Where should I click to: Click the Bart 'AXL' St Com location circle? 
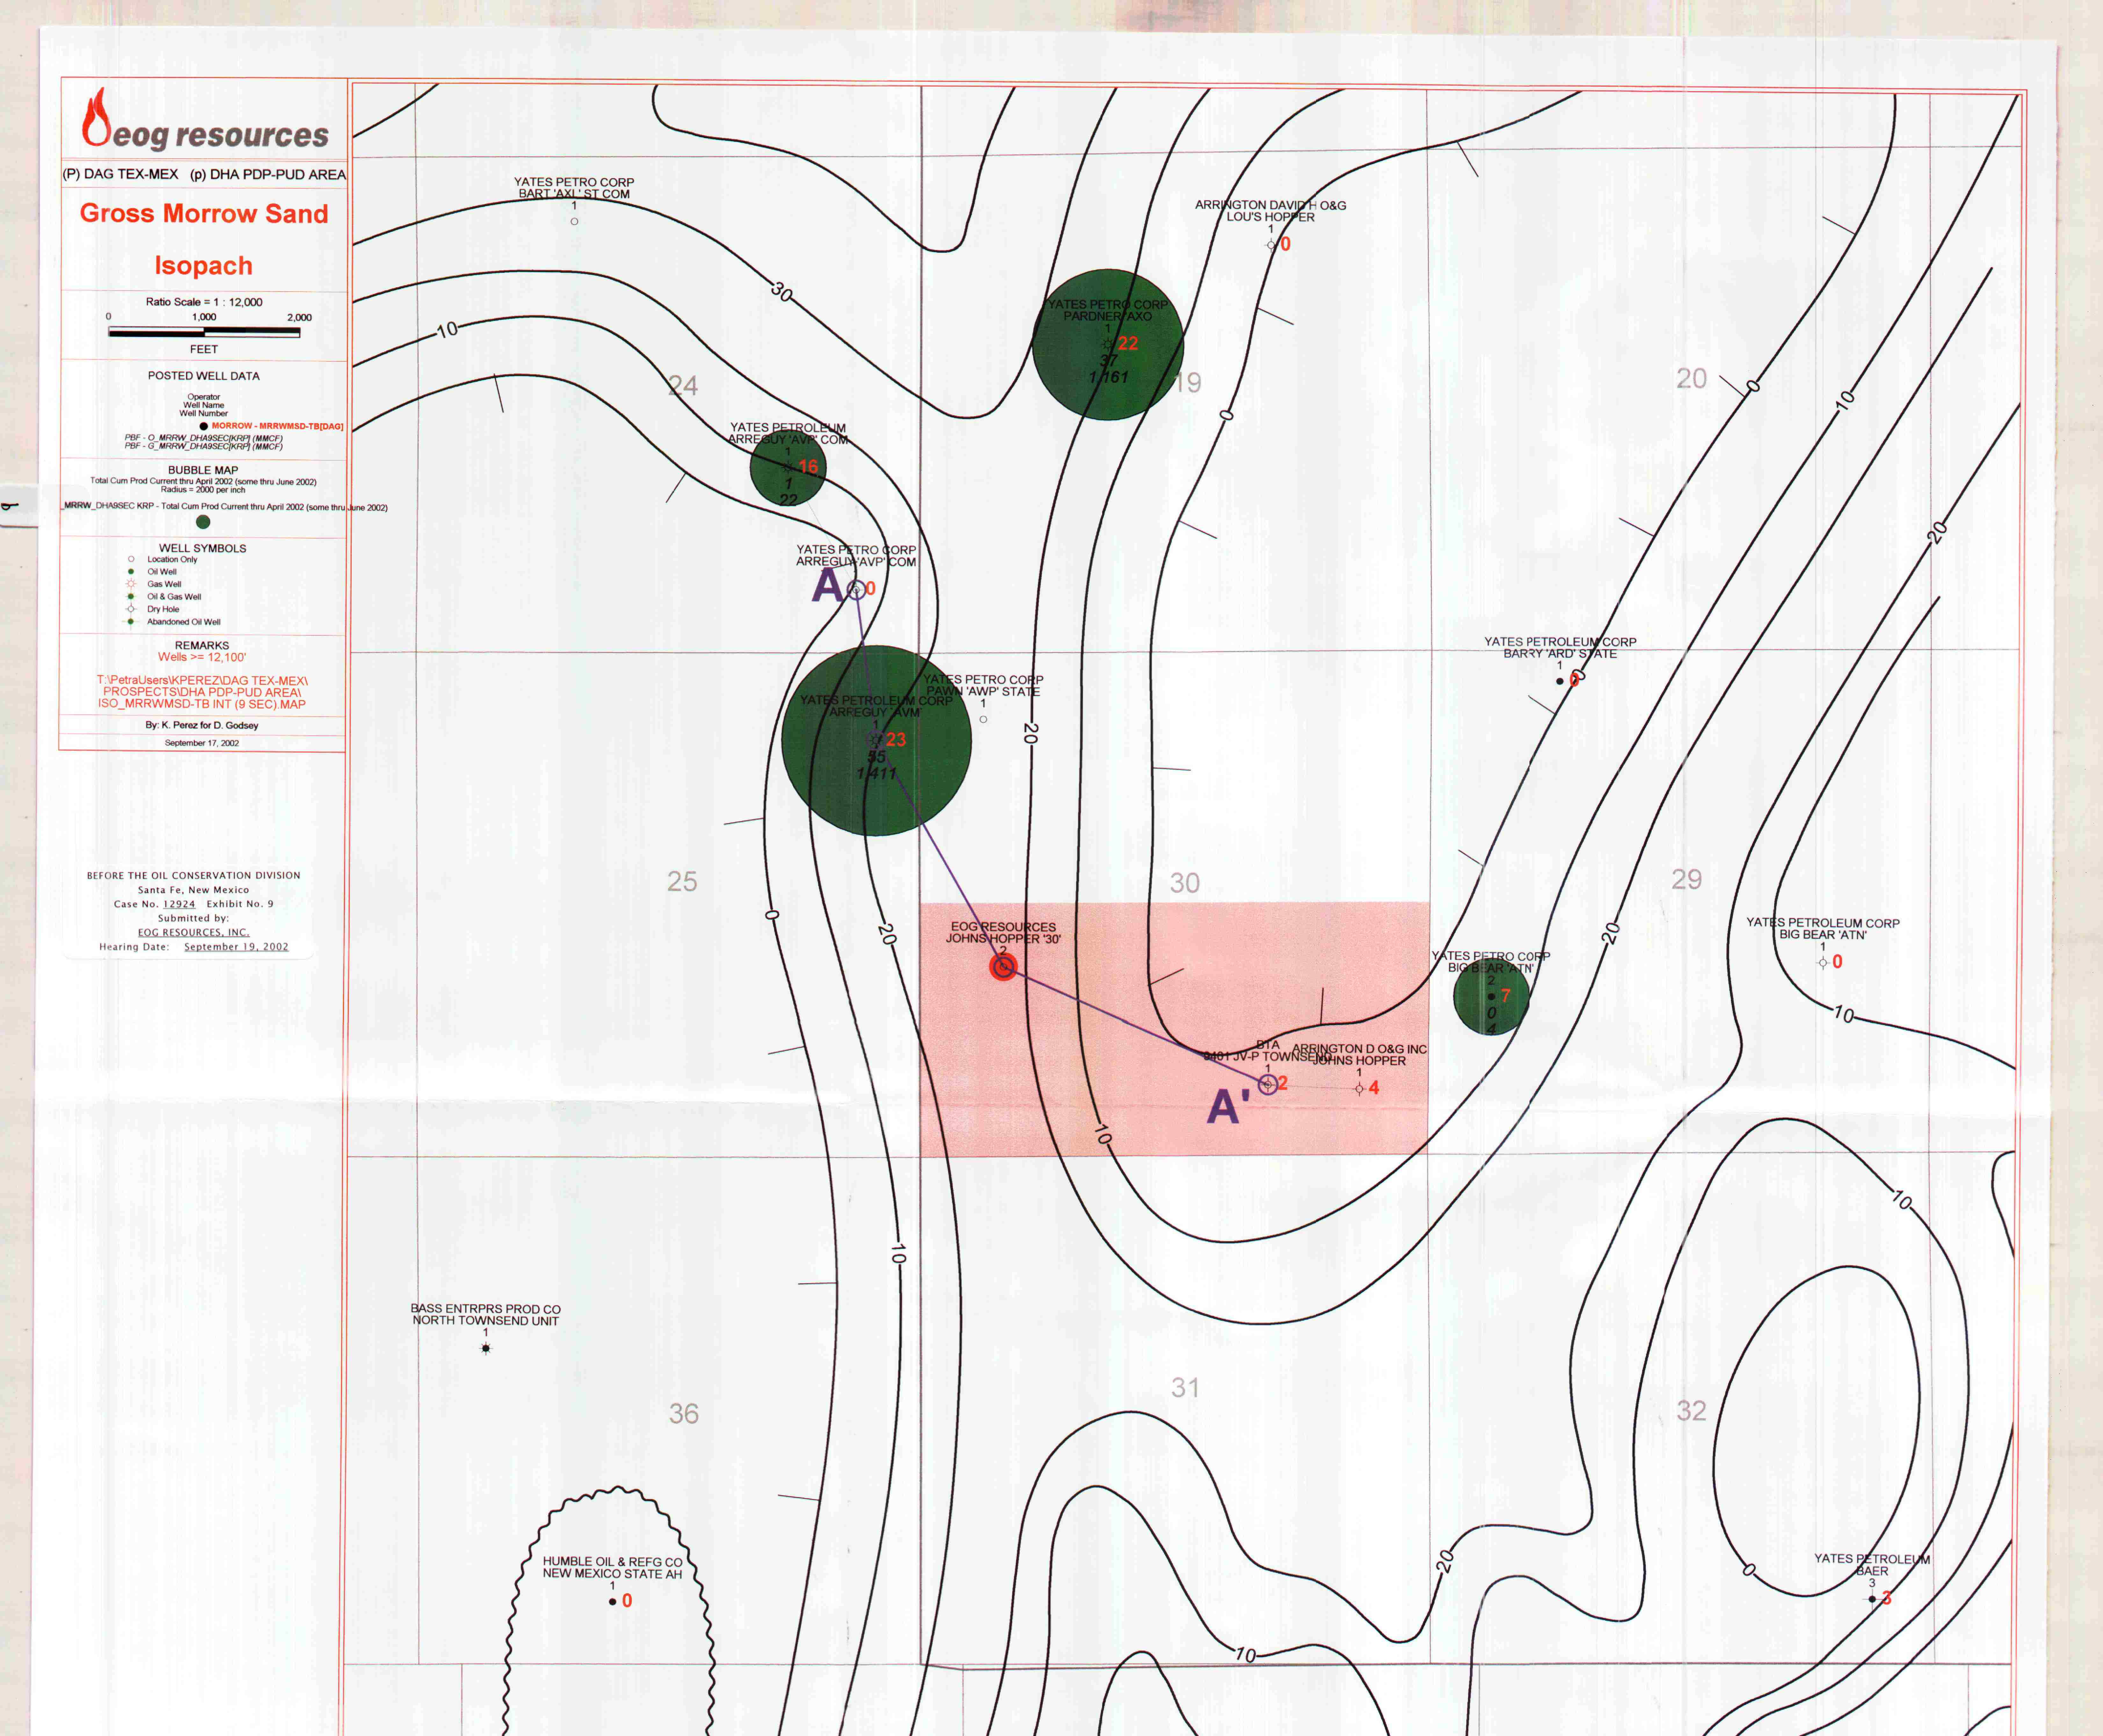(574, 221)
